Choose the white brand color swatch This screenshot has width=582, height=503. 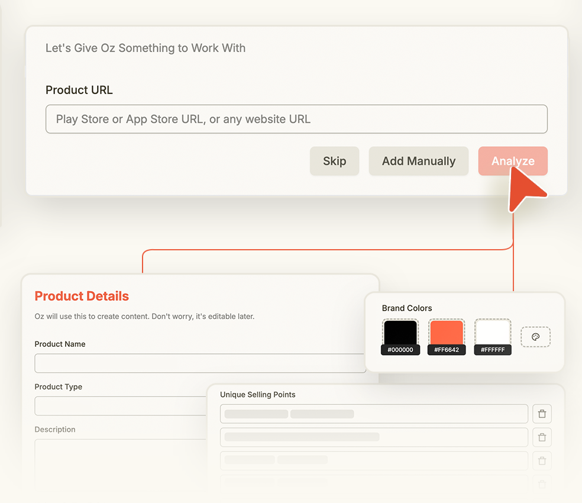(493, 332)
